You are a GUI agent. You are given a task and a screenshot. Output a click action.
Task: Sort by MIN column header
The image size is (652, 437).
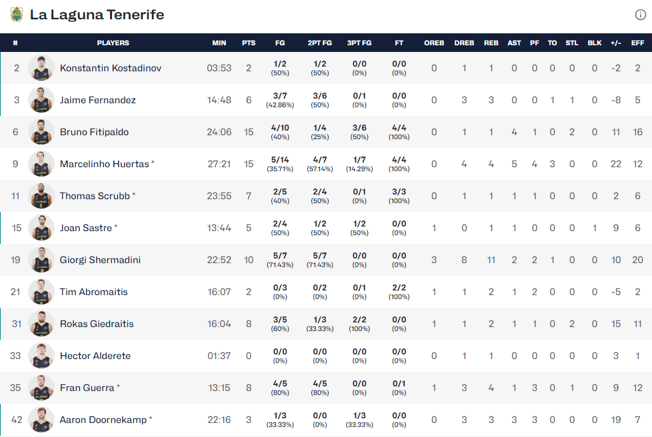pyautogui.click(x=219, y=43)
